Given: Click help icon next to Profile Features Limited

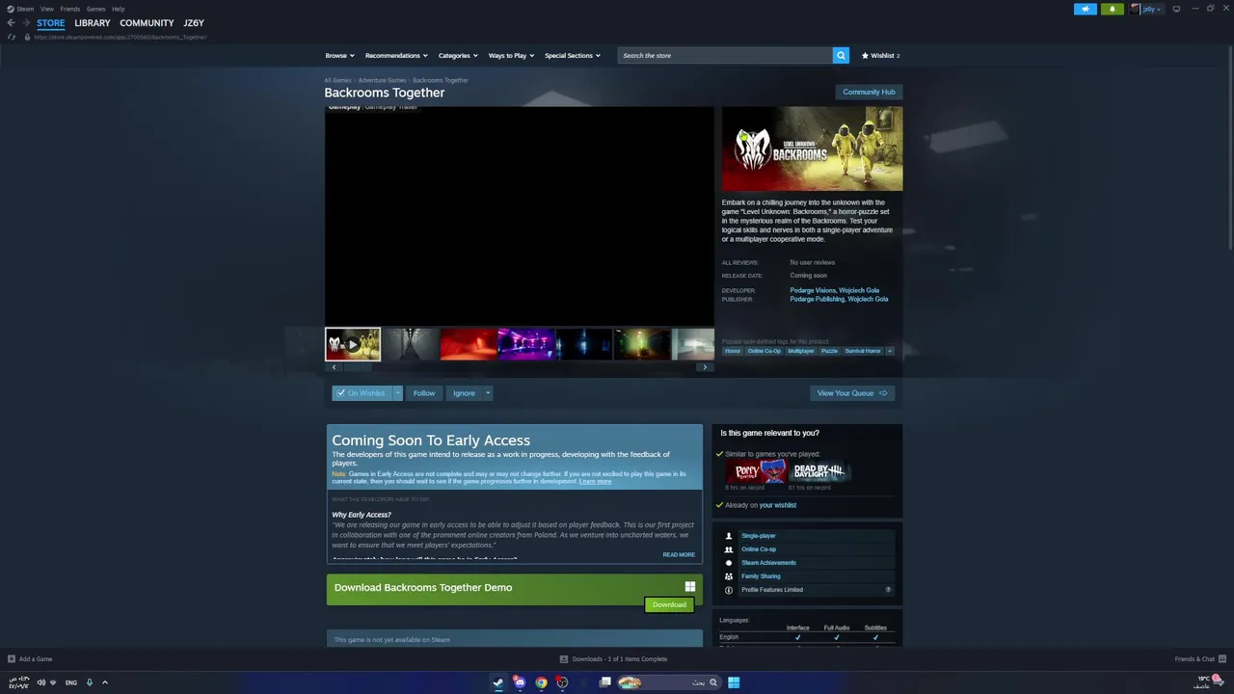Looking at the screenshot, I should coord(888,590).
